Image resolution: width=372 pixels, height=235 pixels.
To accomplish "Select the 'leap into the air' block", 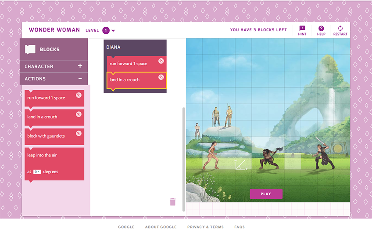I will (54, 164).
